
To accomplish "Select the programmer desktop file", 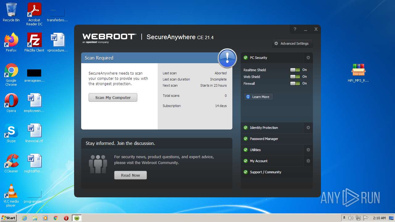I will 34,197.
